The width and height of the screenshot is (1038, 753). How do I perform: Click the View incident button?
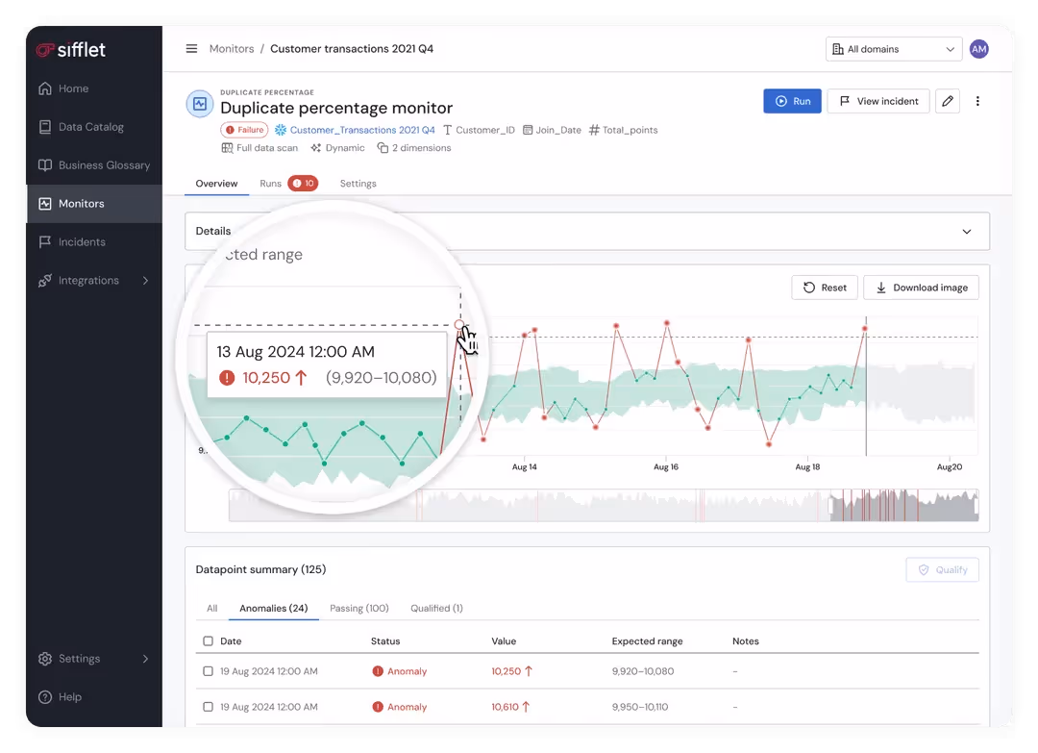pyautogui.click(x=878, y=101)
